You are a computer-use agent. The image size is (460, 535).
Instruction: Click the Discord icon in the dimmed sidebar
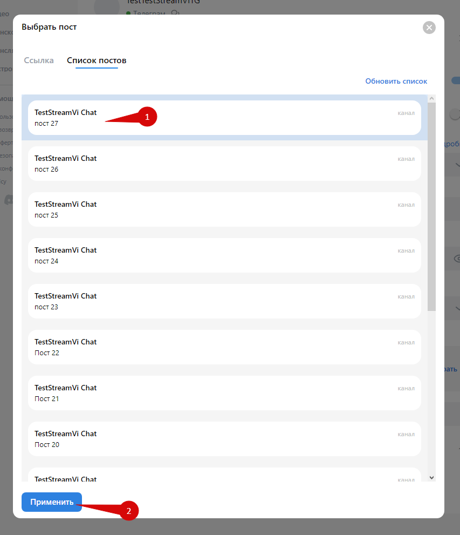(x=8, y=200)
